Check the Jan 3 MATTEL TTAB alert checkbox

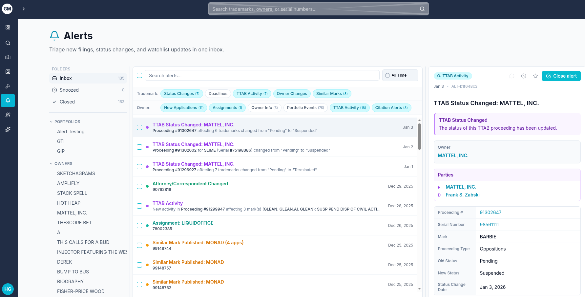[x=139, y=127]
